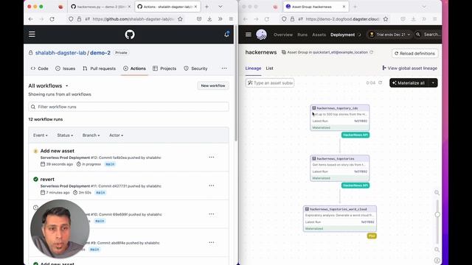
Task: Open GitHub hamburger navigation menu
Action: (32, 35)
